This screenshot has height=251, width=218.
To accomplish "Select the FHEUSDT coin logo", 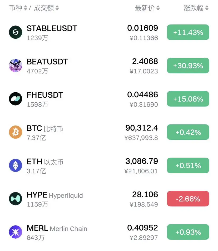I will (16, 99).
